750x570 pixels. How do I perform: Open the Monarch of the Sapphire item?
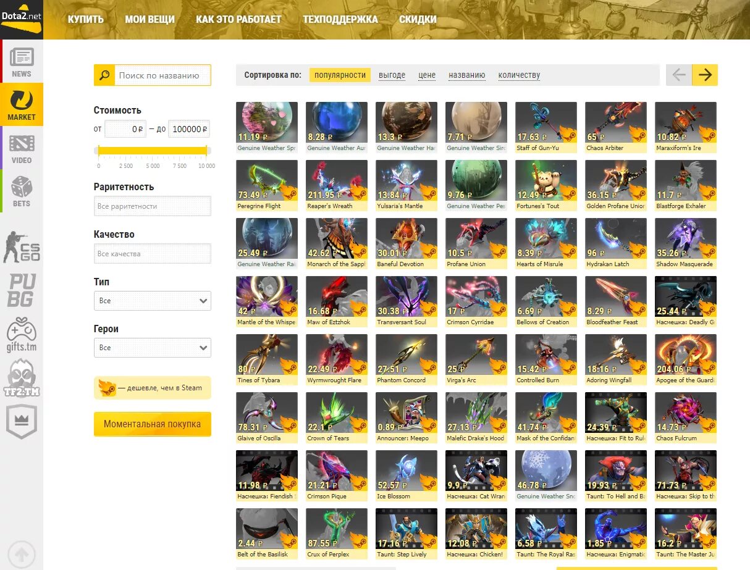tap(337, 243)
